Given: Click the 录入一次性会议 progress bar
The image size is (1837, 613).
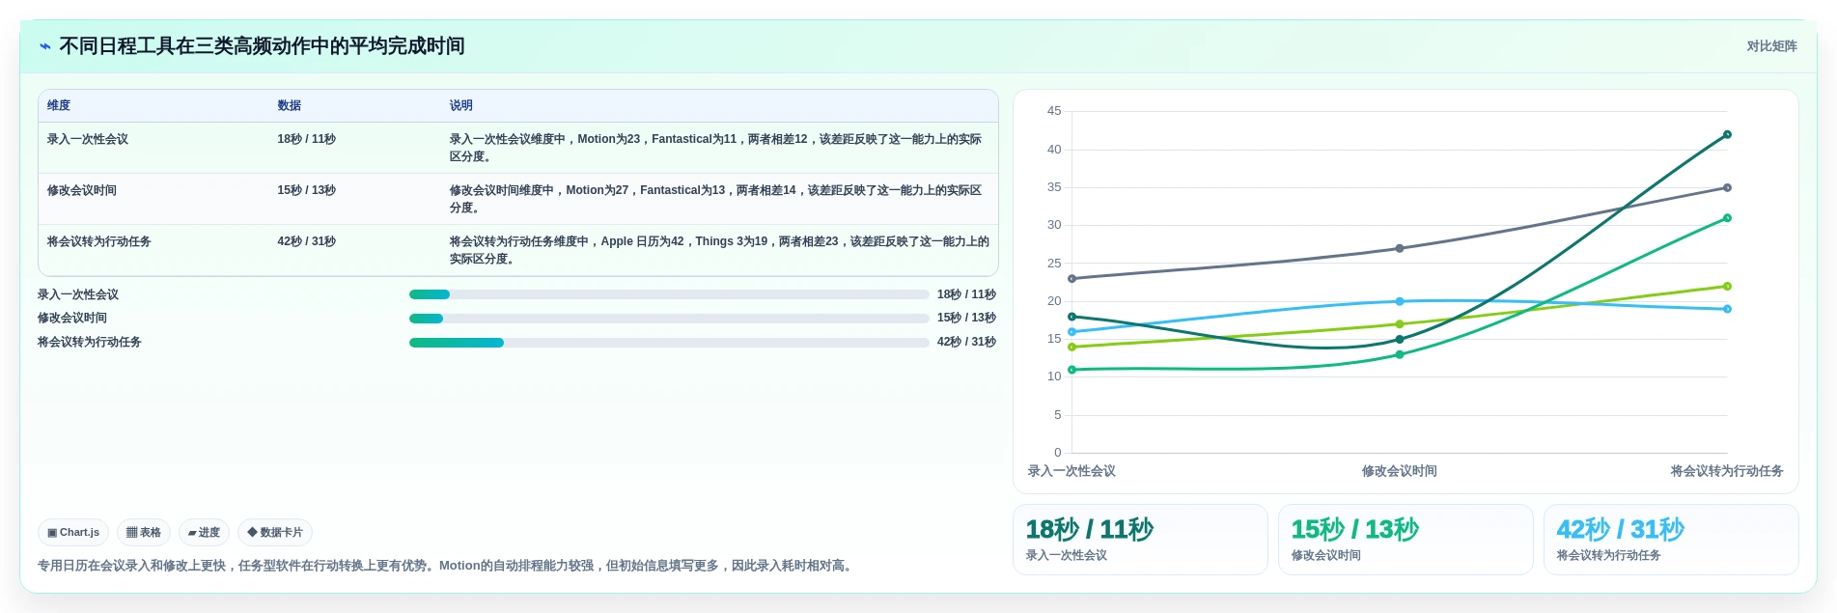Looking at the screenshot, I should (x=669, y=294).
